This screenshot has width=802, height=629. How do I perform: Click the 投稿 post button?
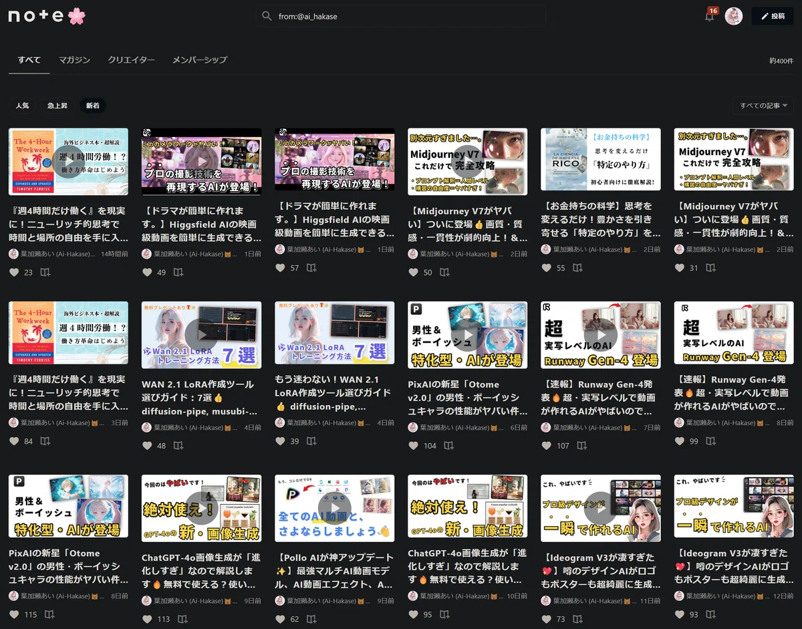(773, 16)
